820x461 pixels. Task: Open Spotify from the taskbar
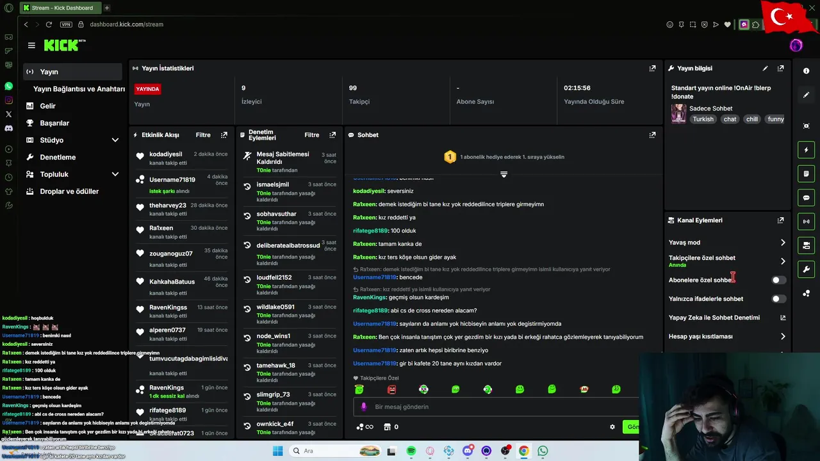tap(411, 451)
